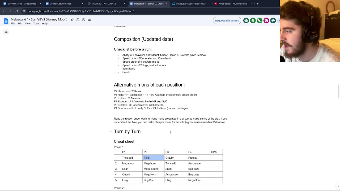
Task: Switch to COUNCIL STRAT COBA P3 tab
Action: click(x=107, y=4)
